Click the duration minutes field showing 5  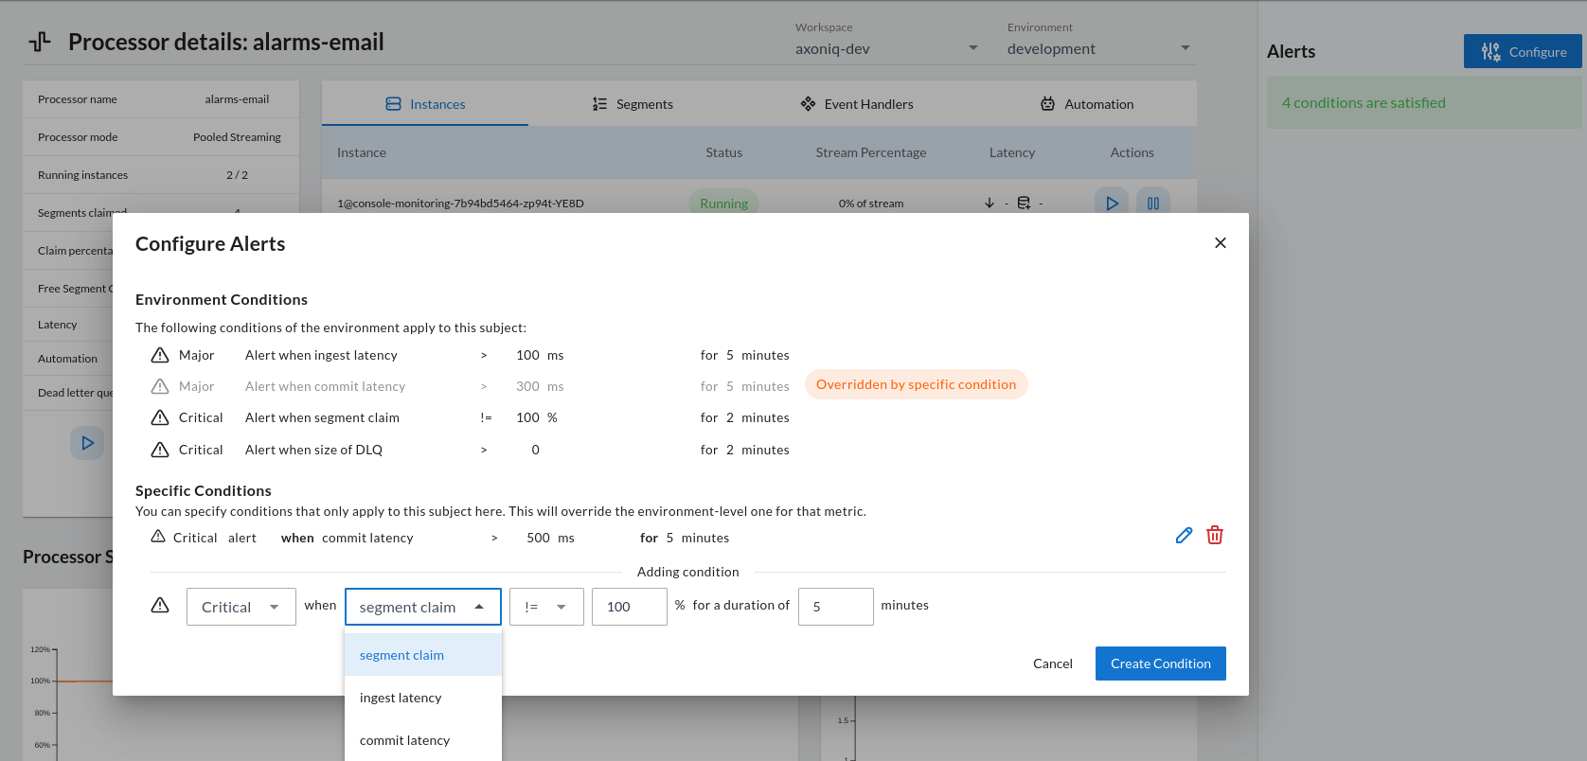pos(836,607)
